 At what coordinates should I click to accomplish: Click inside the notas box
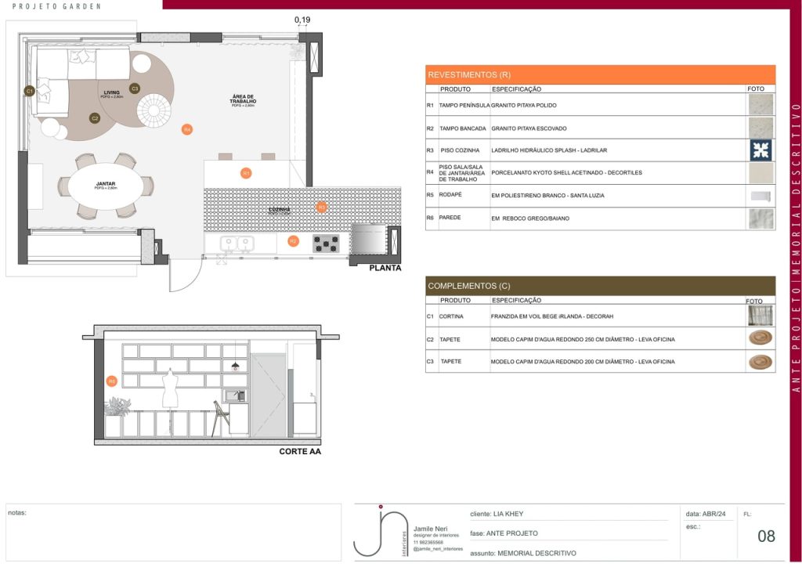coord(174,534)
